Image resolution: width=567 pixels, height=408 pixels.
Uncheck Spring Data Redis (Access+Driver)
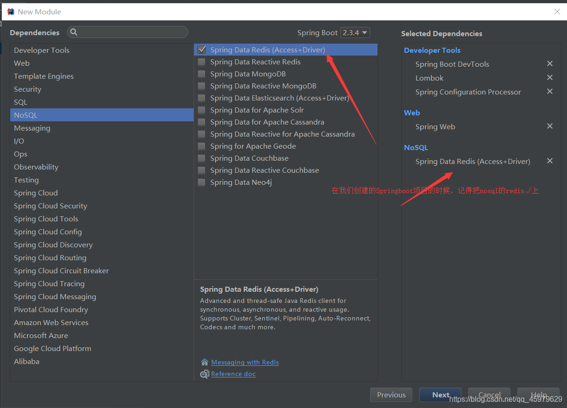(202, 50)
